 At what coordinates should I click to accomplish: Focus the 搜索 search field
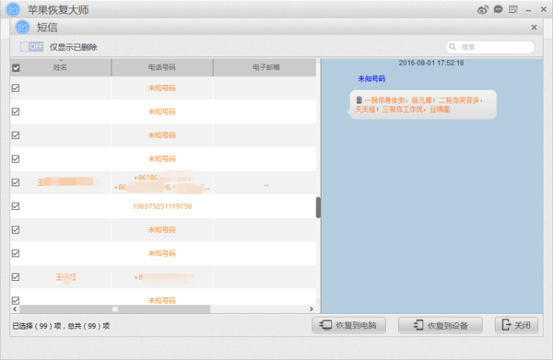click(x=490, y=47)
